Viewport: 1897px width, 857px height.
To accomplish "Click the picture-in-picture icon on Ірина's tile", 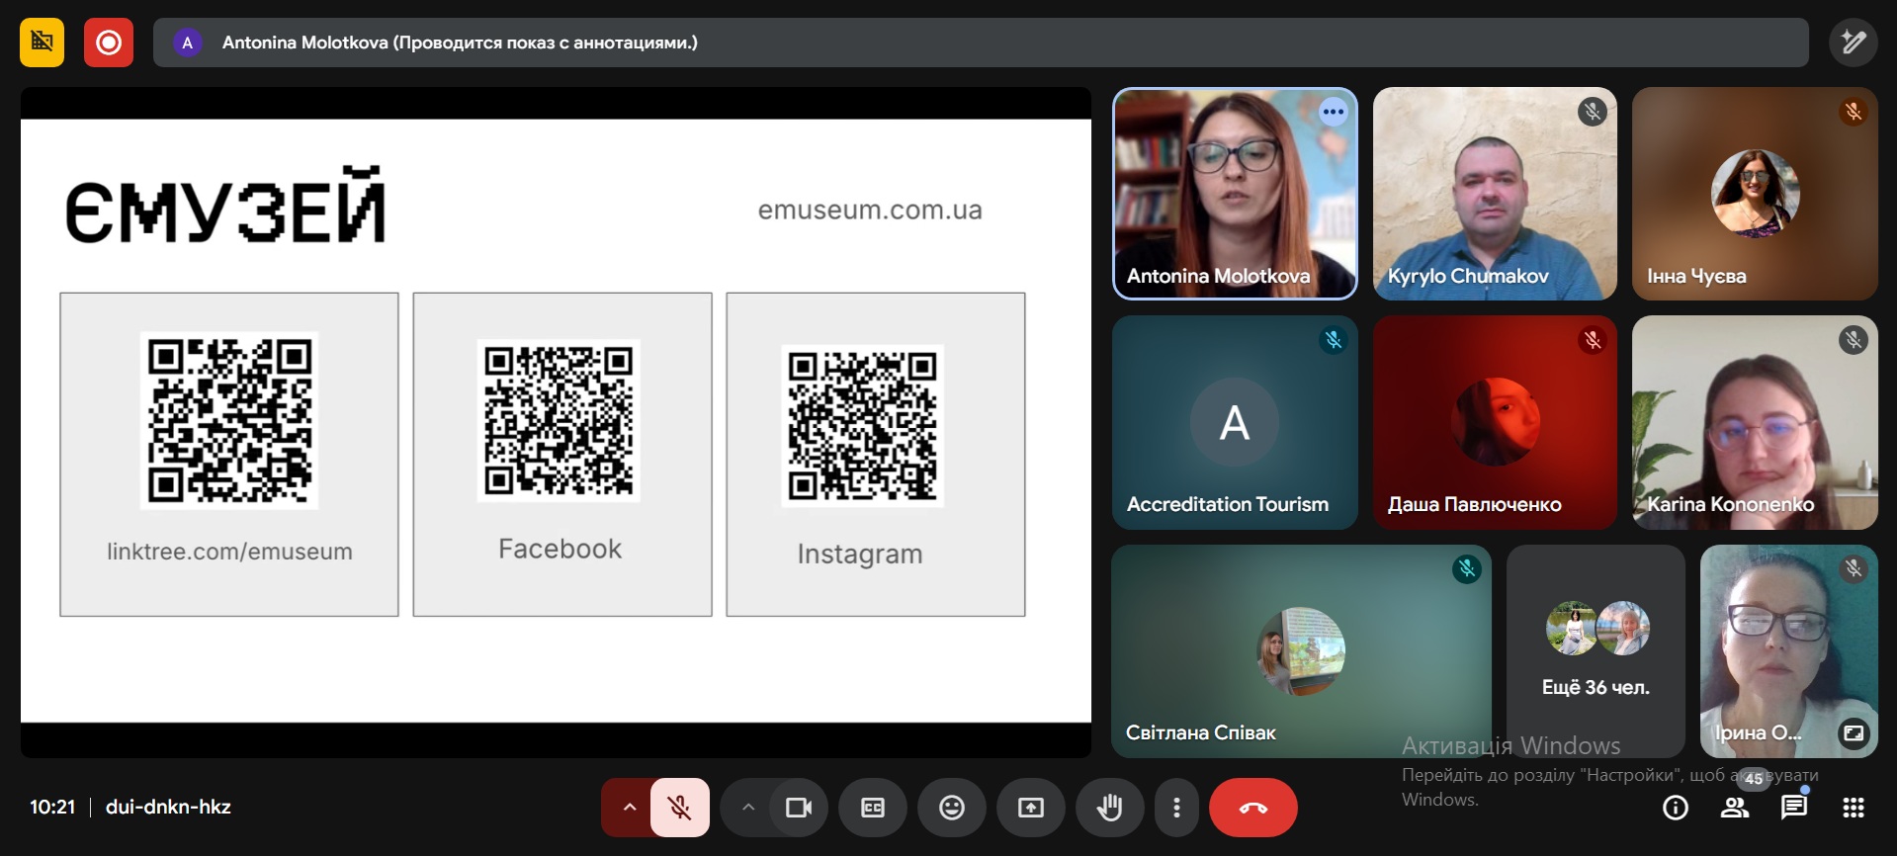I will [x=1853, y=732].
